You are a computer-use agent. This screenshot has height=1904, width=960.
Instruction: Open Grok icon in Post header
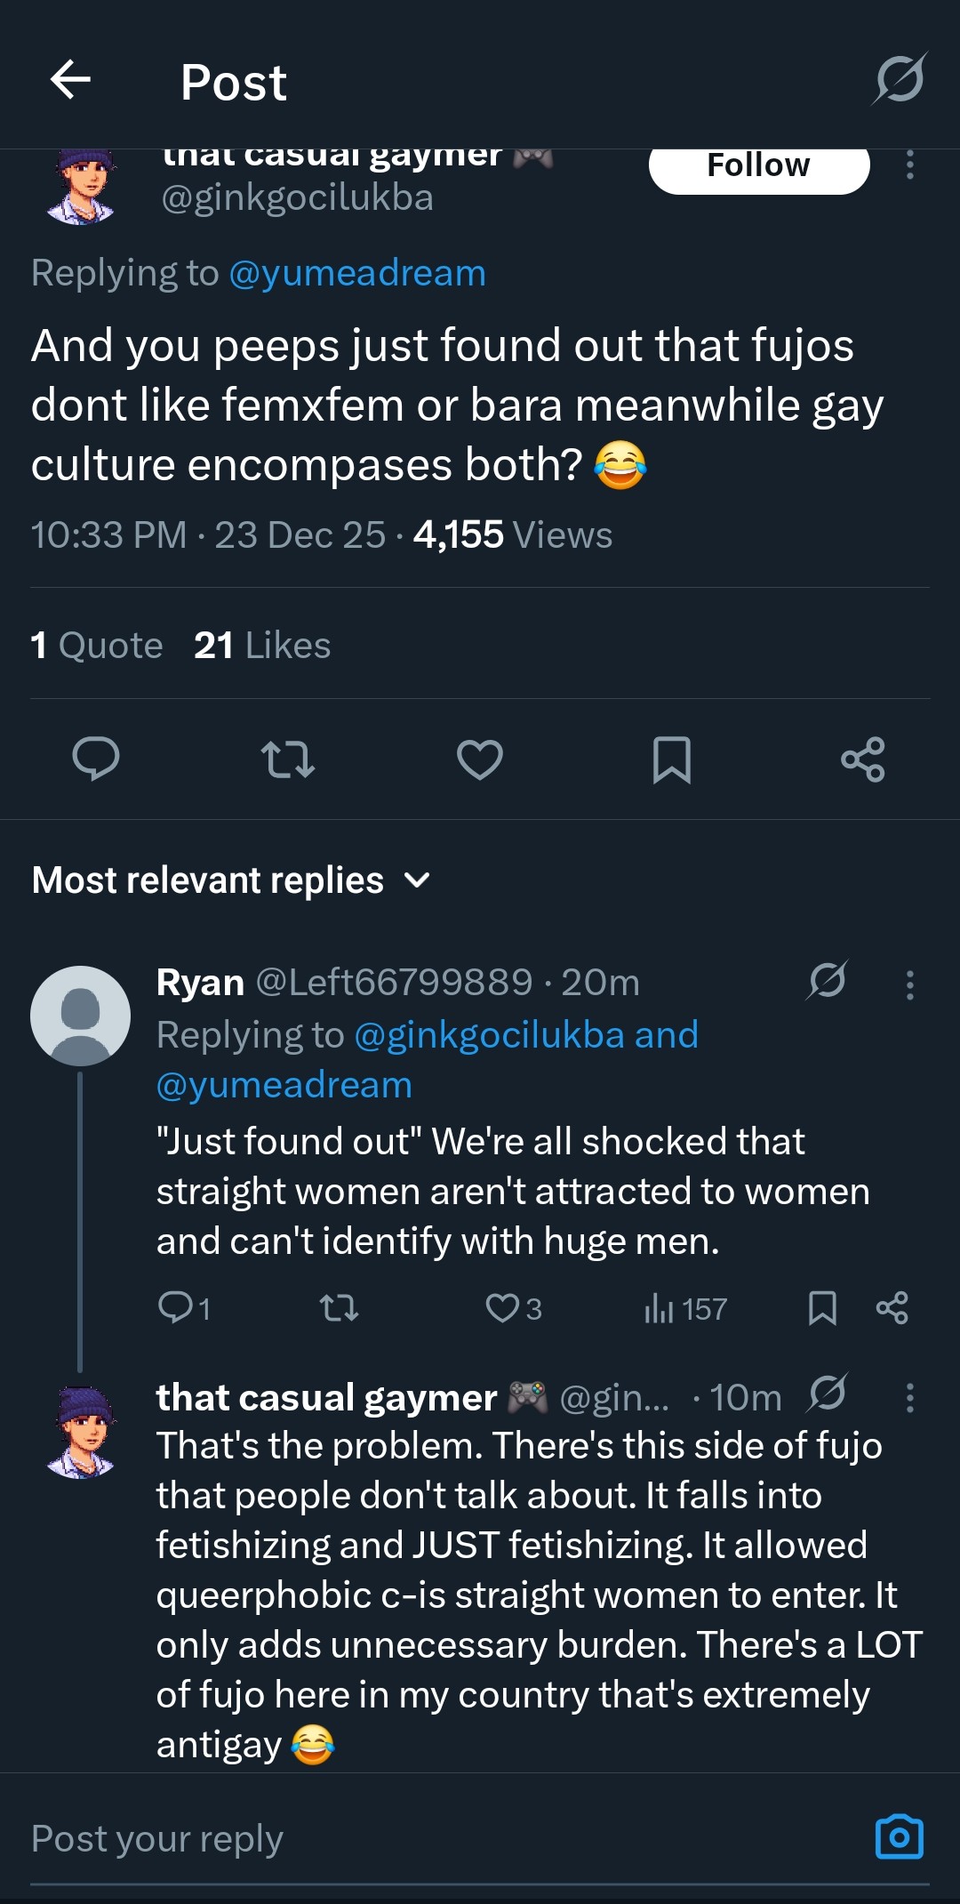[x=899, y=79]
